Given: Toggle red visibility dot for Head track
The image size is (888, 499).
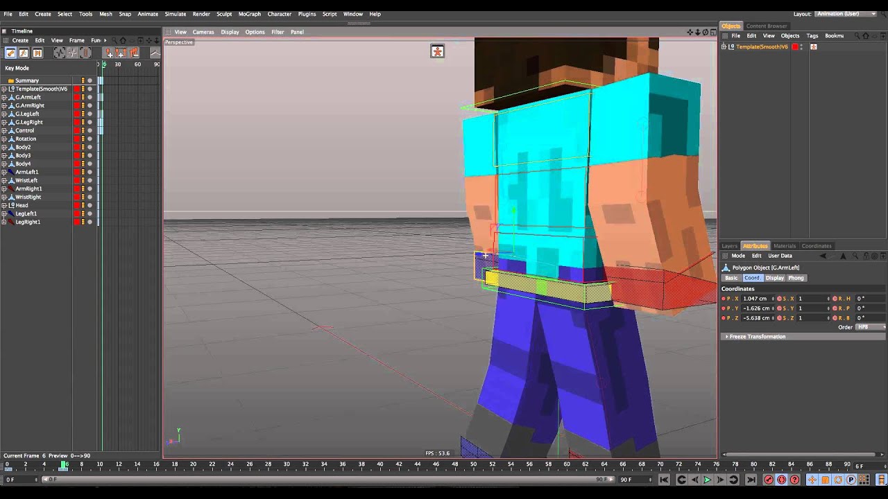Looking at the screenshot, I should 76,205.
